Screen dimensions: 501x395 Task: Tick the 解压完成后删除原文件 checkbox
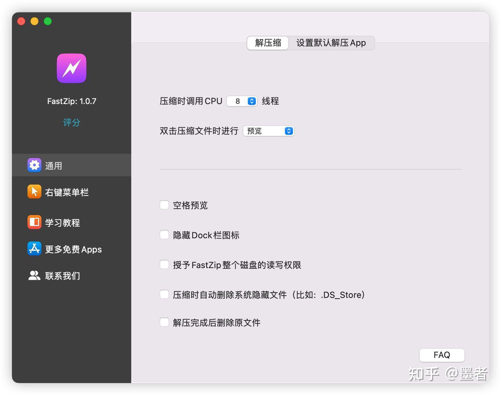pos(164,322)
